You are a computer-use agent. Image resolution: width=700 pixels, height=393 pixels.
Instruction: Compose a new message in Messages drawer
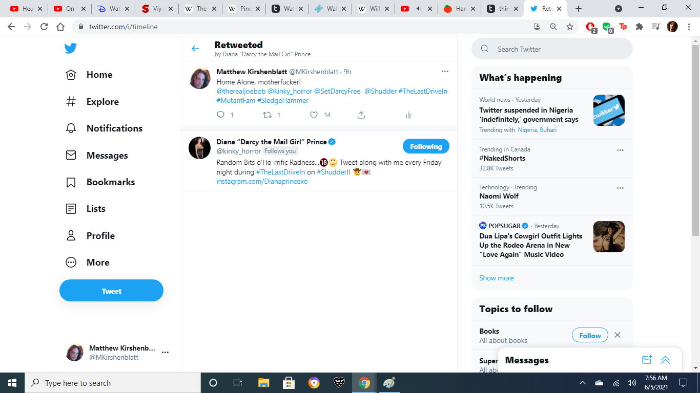coord(647,360)
